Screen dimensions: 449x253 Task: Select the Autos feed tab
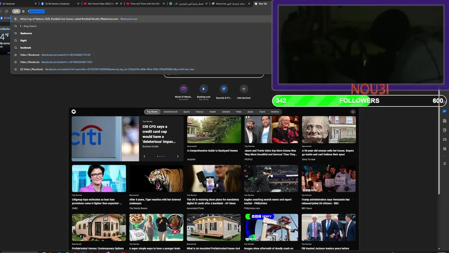pos(250,112)
